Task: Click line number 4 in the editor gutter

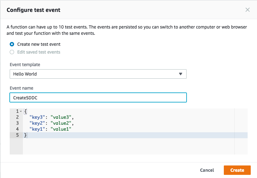Action: [x=18, y=129]
